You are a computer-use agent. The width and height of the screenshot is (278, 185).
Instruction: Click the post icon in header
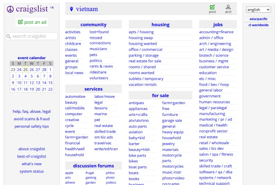pos(212,7)
